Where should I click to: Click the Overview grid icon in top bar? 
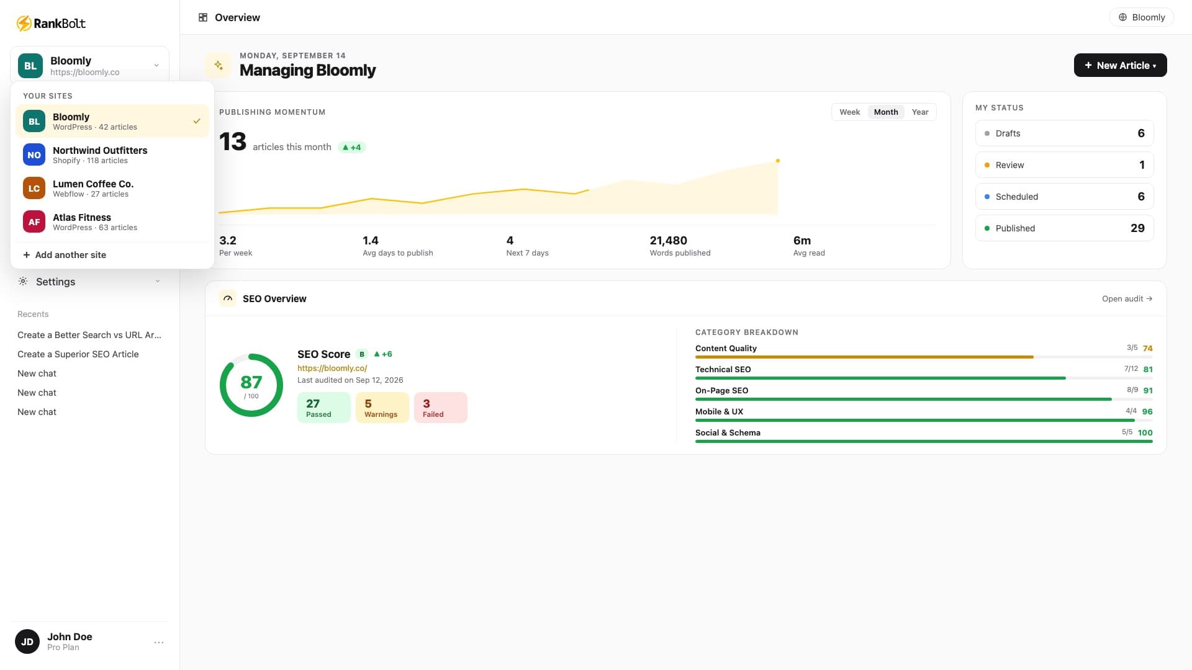pos(203,17)
